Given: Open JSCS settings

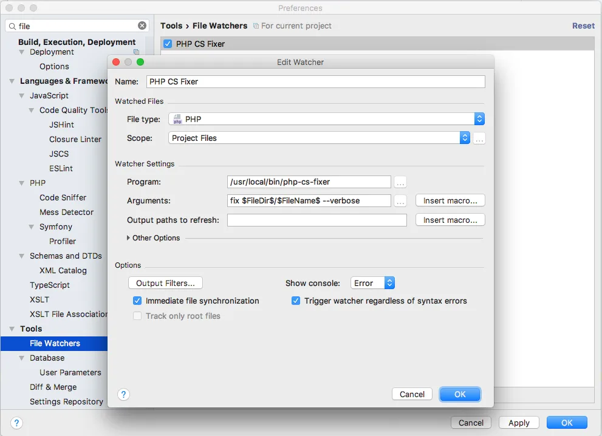Looking at the screenshot, I should point(59,154).
